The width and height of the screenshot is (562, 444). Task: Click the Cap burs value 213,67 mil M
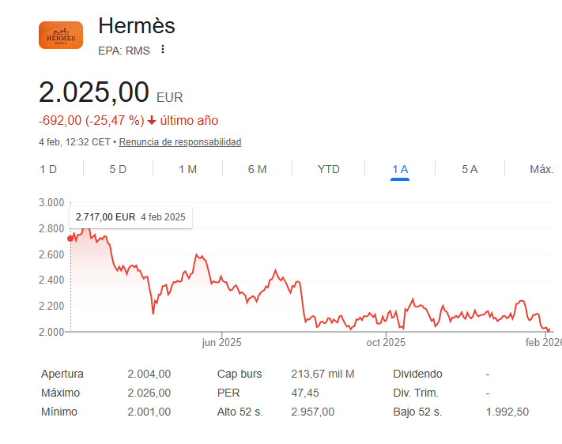click(x=322, y=374)
